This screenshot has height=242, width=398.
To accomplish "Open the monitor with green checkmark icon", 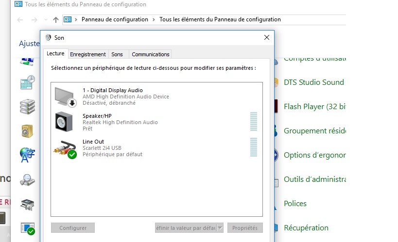I will [x=28, y=228].
